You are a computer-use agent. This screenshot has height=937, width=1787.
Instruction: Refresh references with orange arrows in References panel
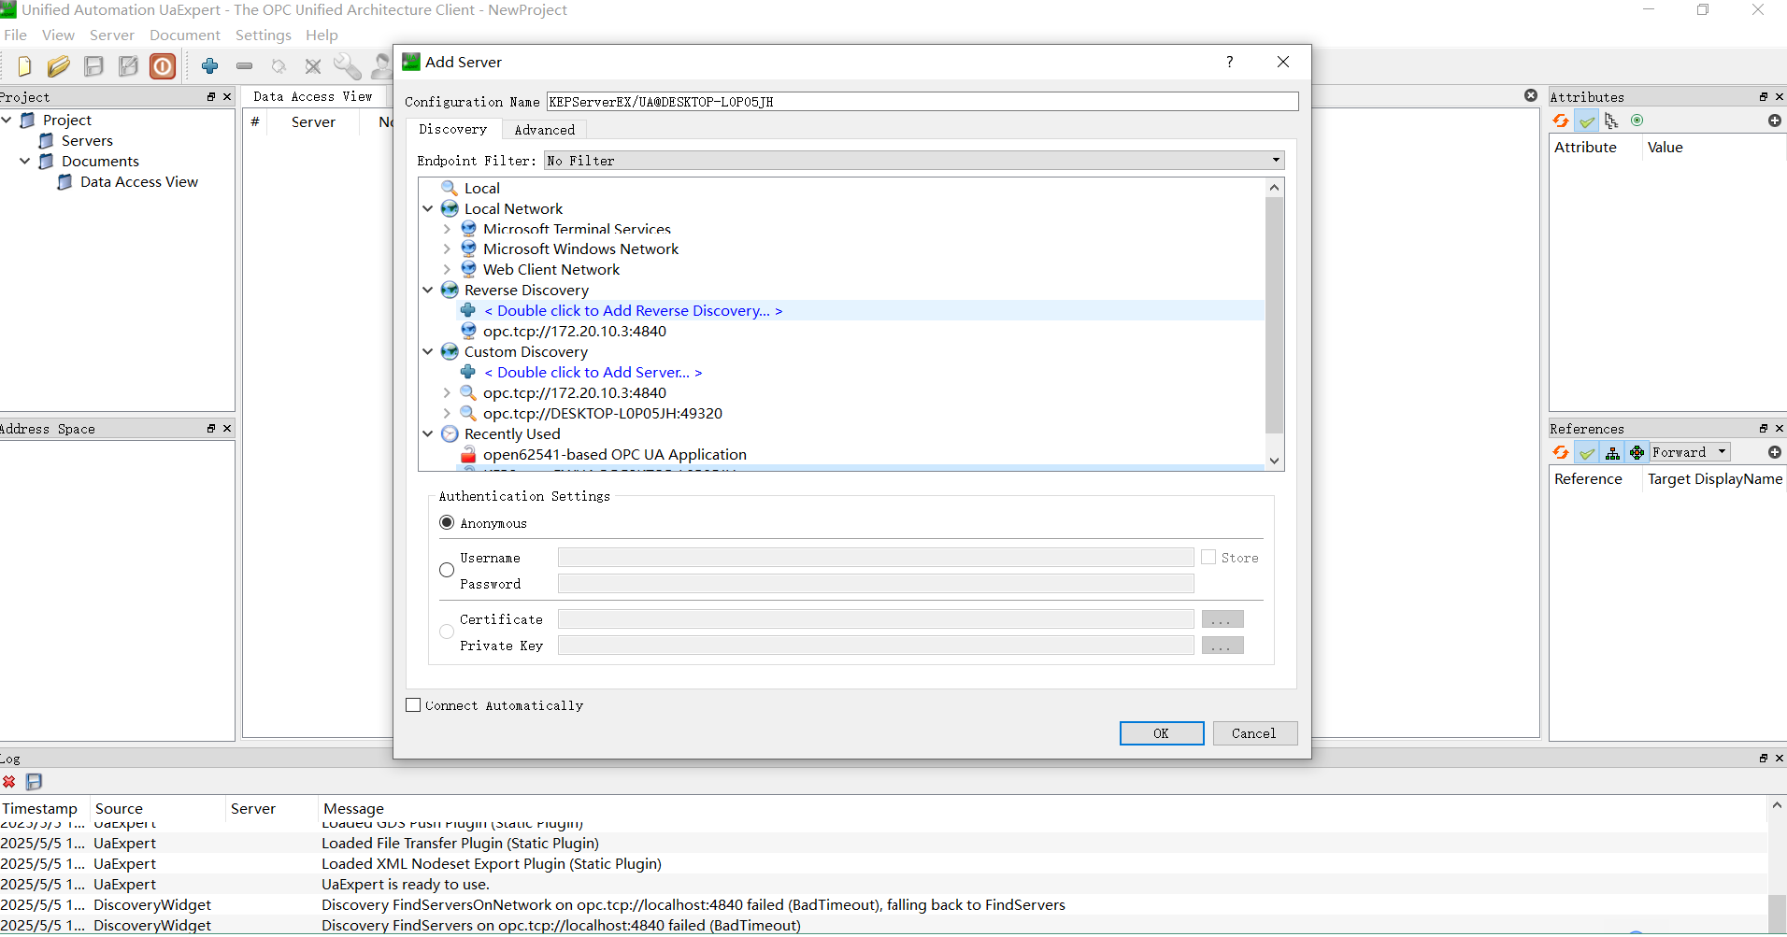click(1561, 452)
